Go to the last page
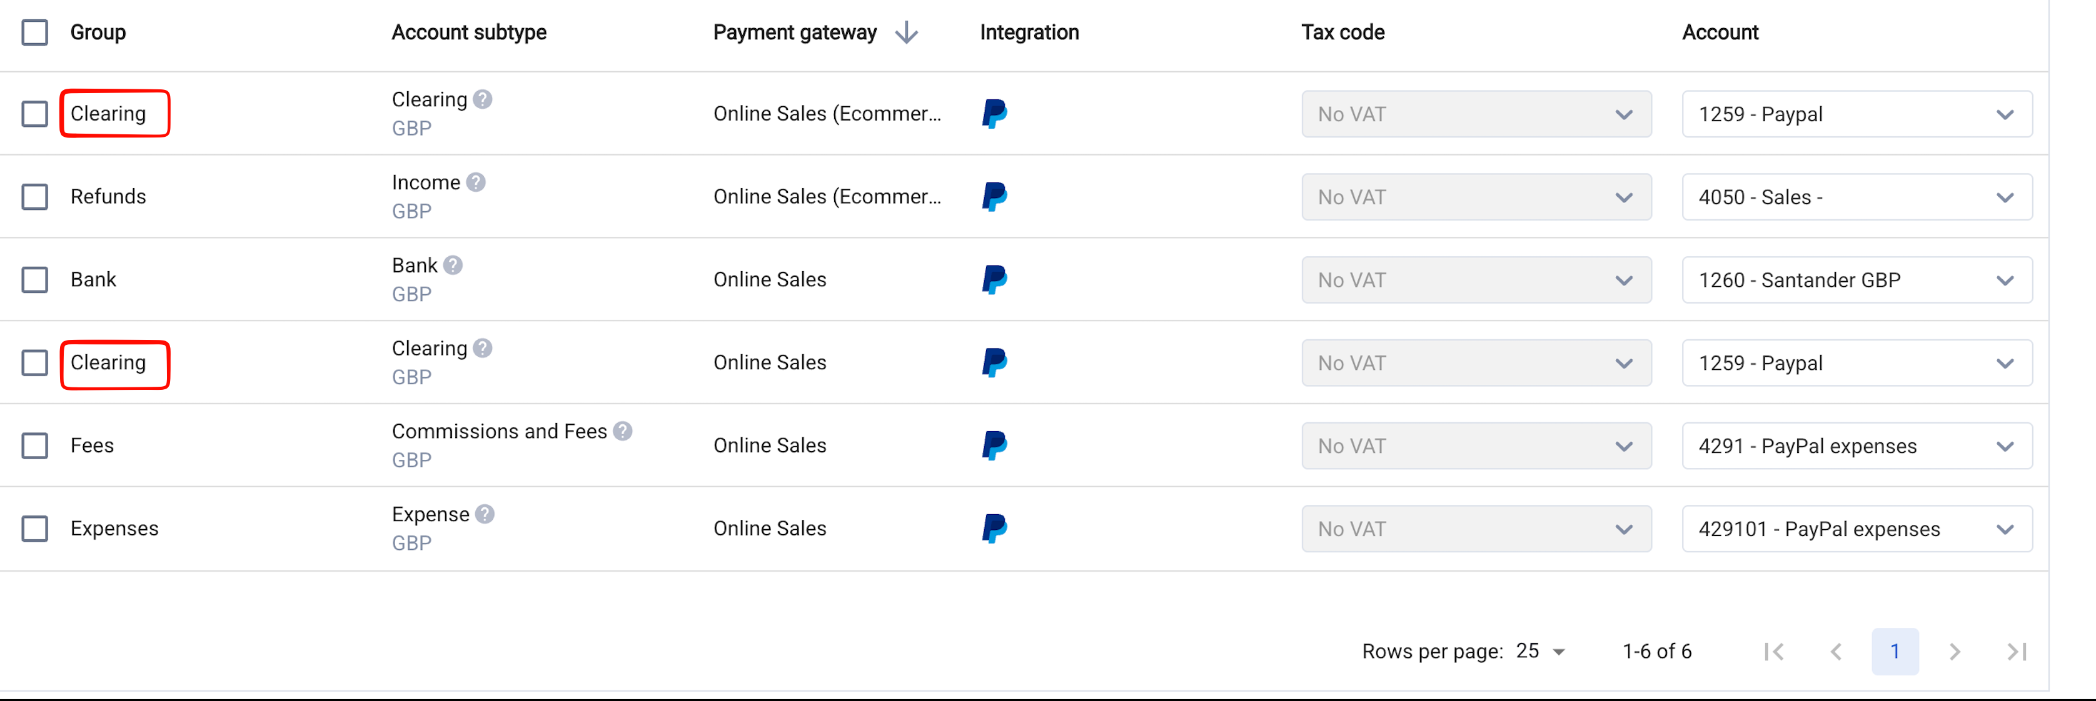 (x=2016, y=652)
